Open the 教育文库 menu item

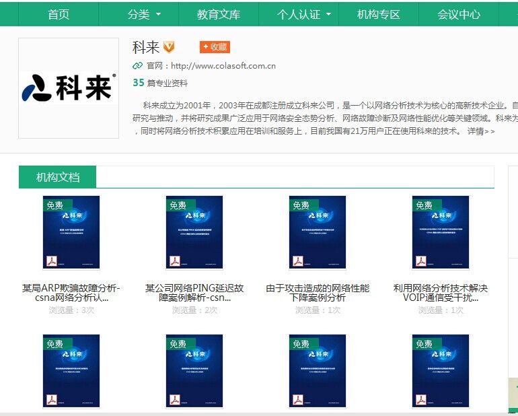coord(219,15)
